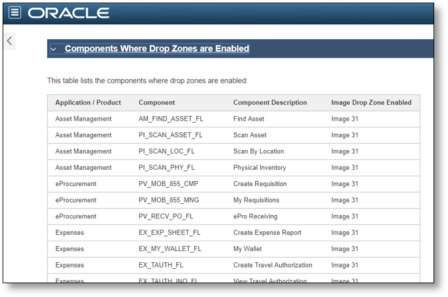Click the Application / Product column header
The width and height of the screenshot is (448, 297).
(x=88, y=102)
